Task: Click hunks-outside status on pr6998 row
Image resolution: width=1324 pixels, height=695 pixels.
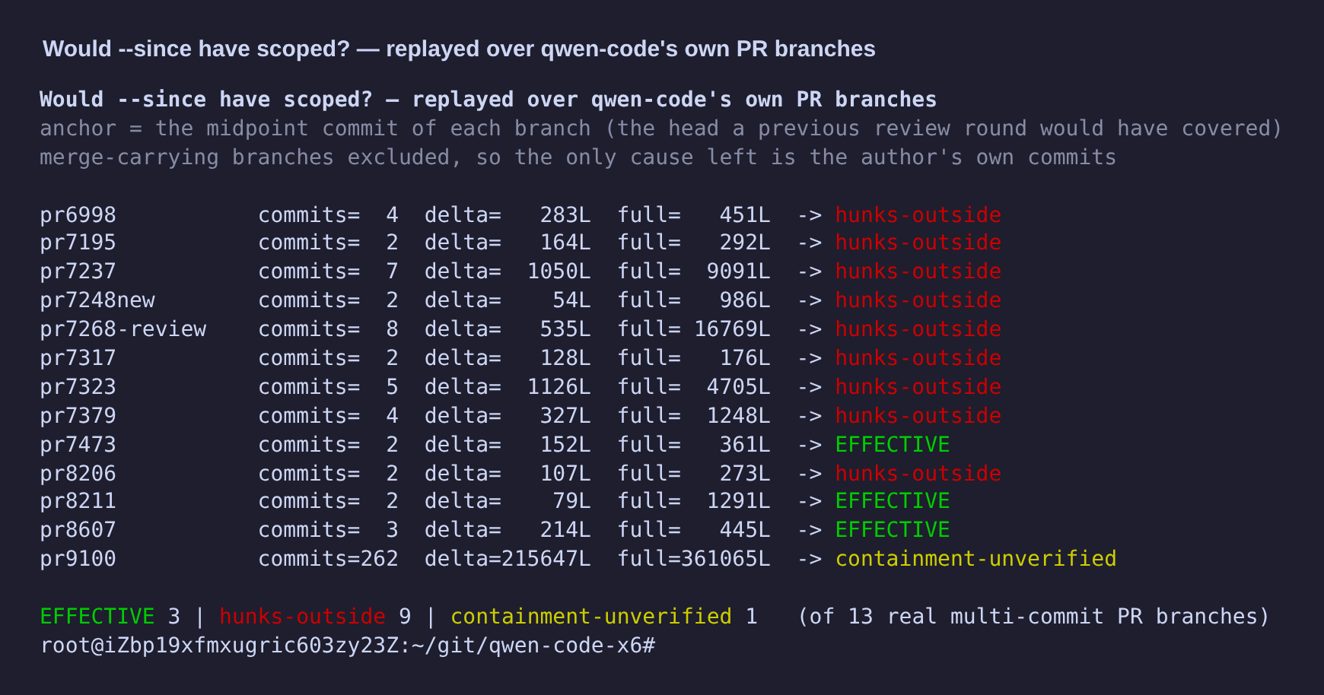Action: click(x=918, y=215)
